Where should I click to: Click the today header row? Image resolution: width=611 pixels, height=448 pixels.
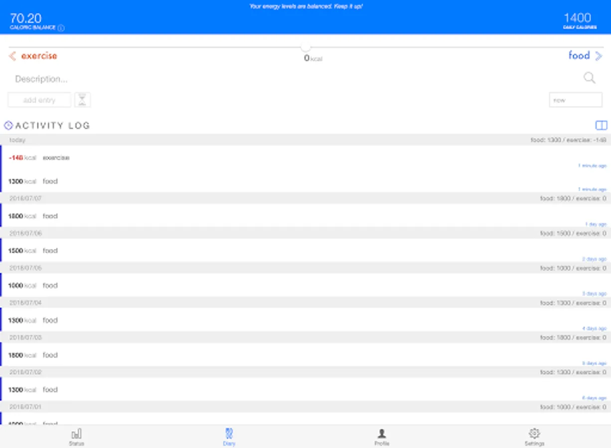coord(305,140)
